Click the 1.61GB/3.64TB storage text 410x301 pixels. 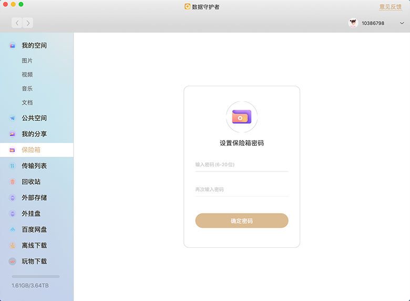click(30, 286)
